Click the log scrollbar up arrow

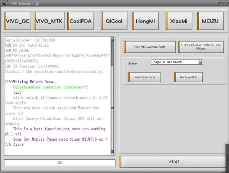[x=112, y=39]
